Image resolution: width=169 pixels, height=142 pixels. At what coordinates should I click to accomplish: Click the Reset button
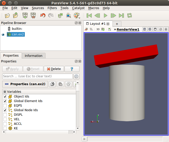tap(33, 69)
